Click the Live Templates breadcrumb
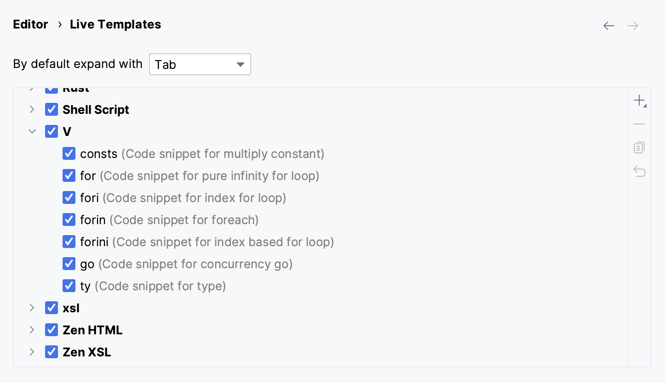The height and width of the screenshot is (383, 665). pyautogui.click(x=115, y=24)
